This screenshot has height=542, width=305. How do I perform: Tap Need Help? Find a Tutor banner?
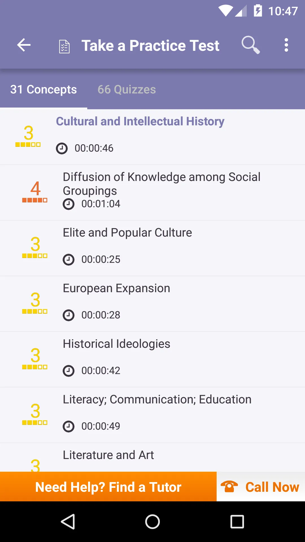click(x=108, y=487)
